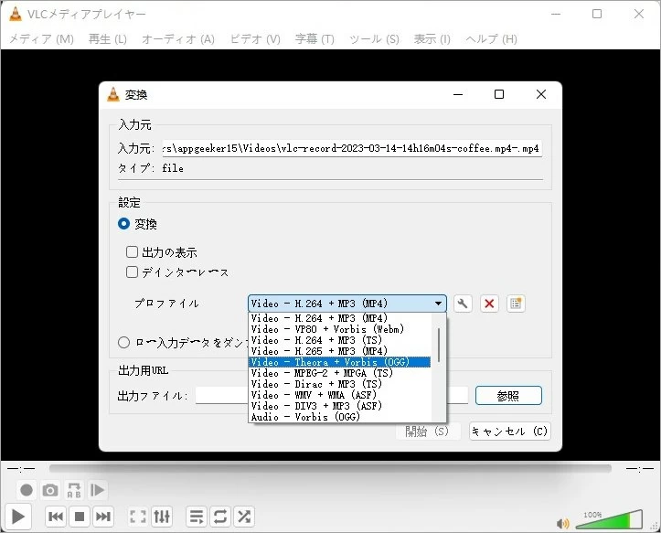Click the 参照 browse button
This screenshot has width=661, height=533.
(508, 396)
